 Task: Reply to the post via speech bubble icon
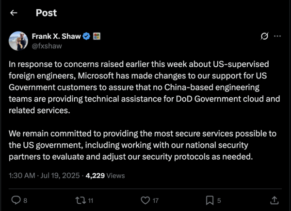pos(16,200)
